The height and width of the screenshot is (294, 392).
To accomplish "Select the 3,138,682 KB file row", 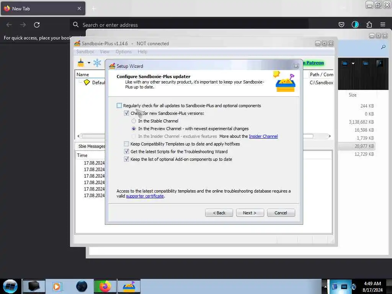I will pyautogui.click(x=356, y=122).
